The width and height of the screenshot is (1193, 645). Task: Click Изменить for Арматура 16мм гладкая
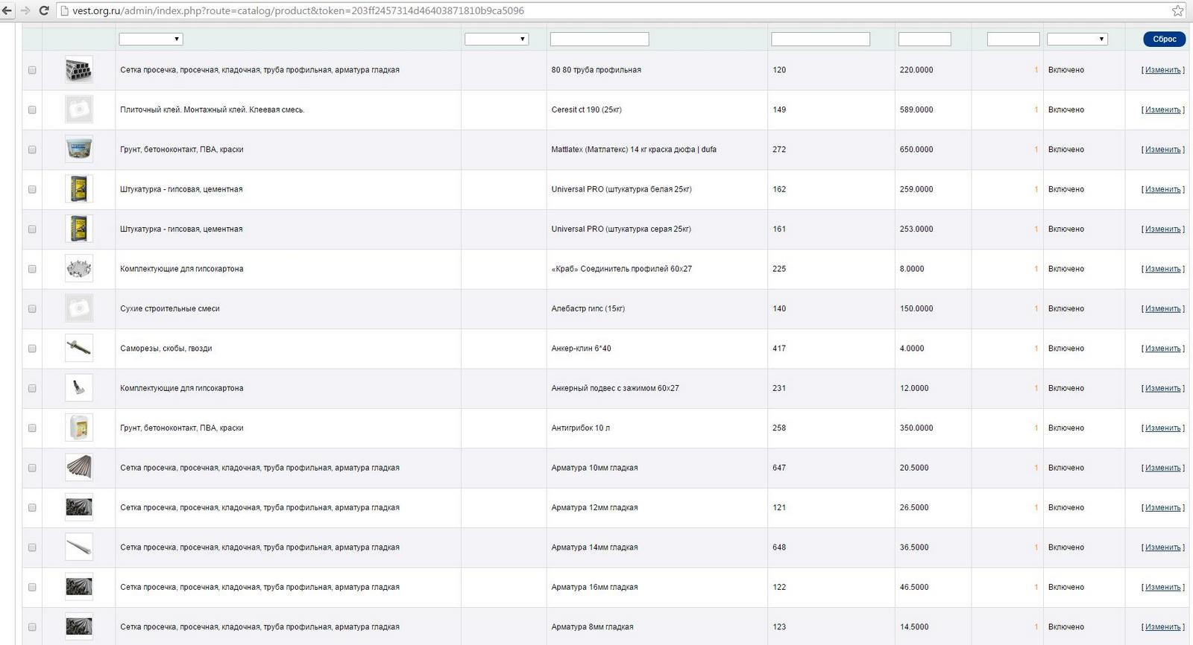pos(1162,588)
